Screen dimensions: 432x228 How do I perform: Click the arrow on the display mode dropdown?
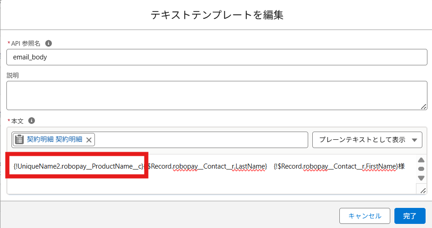tap(415, 140)
